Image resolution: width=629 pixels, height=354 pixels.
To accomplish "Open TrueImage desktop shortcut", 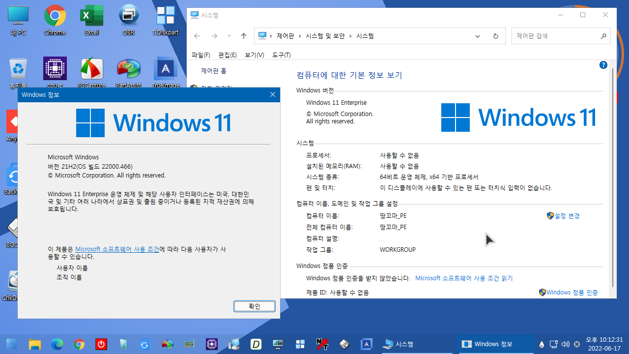I will point(166,73).
